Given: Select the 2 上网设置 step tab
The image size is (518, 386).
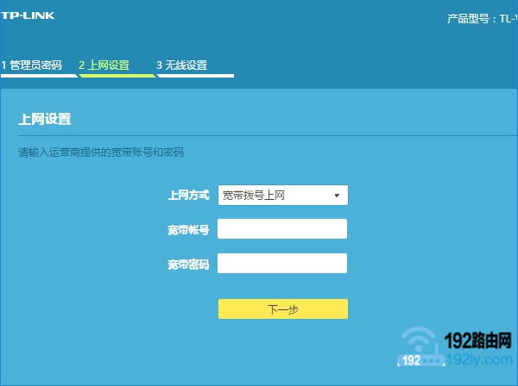Looking at the screenshot, I should click(x=104, y=65).
